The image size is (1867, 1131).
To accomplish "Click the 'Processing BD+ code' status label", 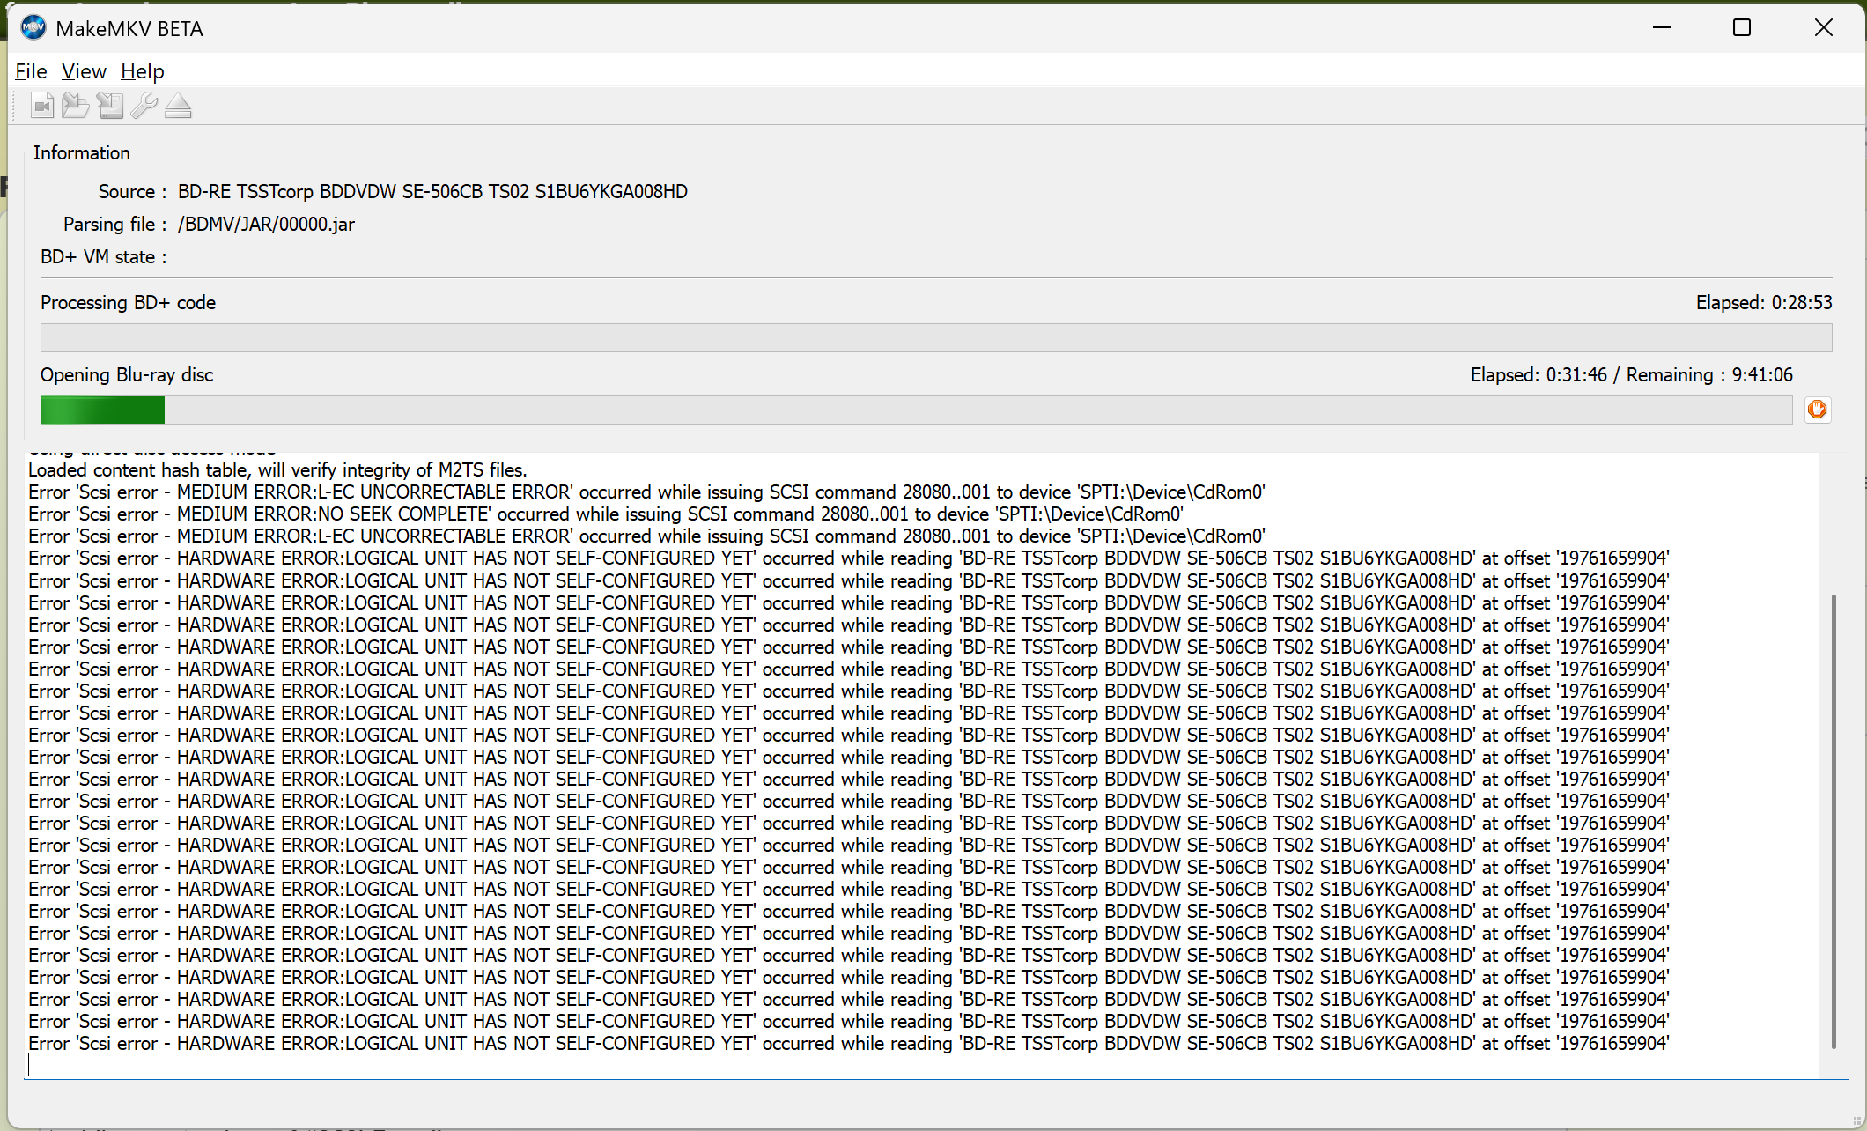I will [x=129, y=303].
